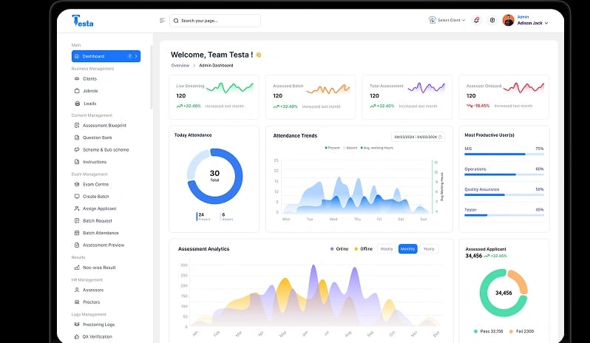Click the hamburger menu icon beside search

tap(162, 21)
